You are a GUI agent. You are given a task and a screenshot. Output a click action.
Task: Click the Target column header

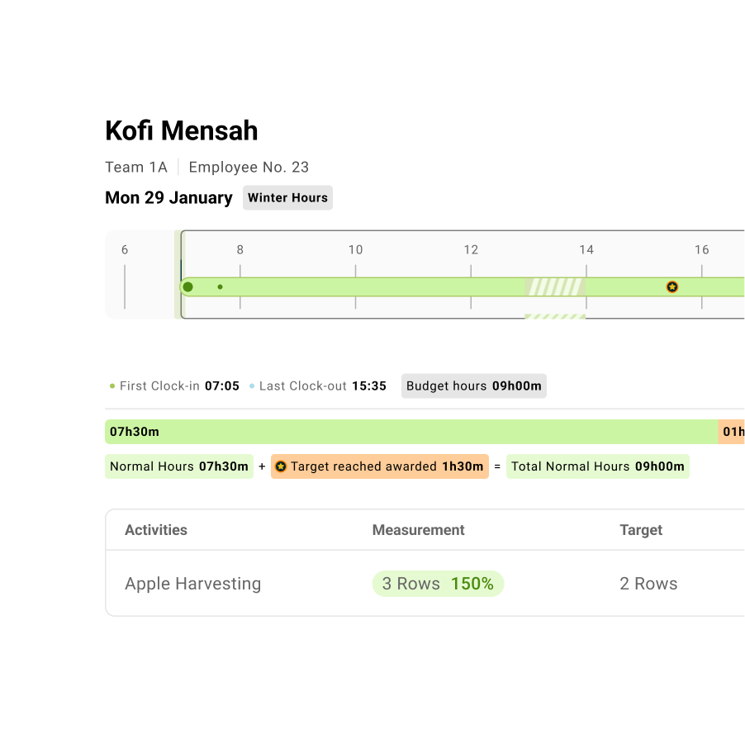641,530
